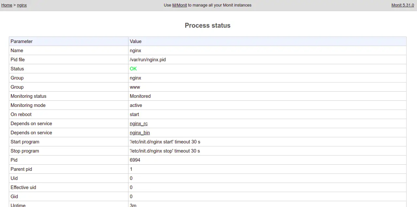Viewport: 417px width, 207px height.
Task: Click the Uptime parameter label
Action: (x=18, y=205)
